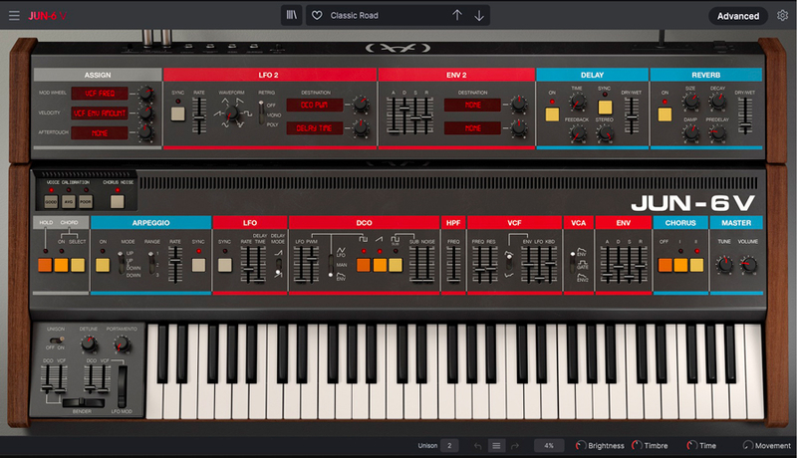Select Voice Calibration Good button

[51, 201]
